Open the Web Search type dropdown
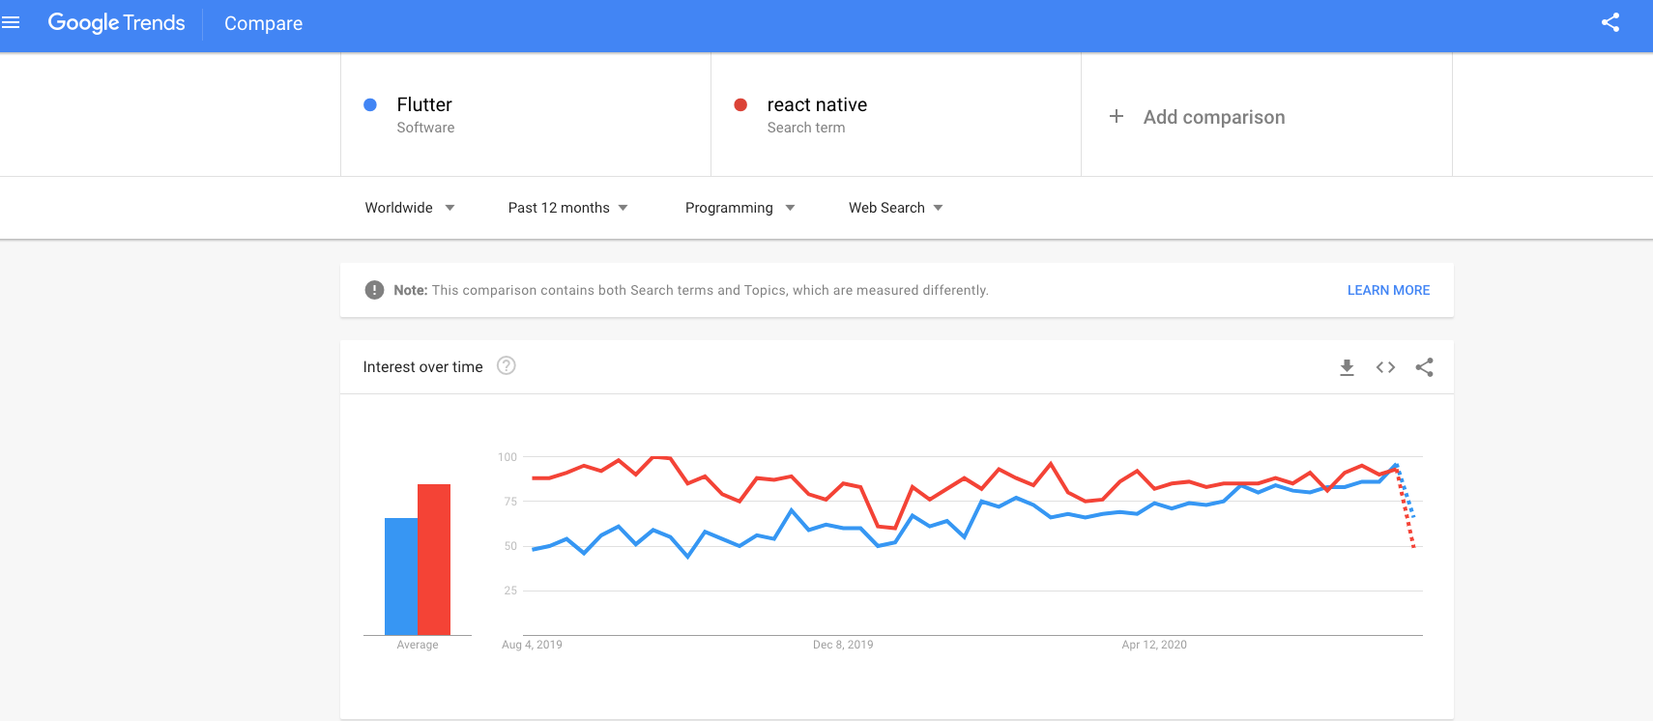1653x721 pixels. pos(896,208)
